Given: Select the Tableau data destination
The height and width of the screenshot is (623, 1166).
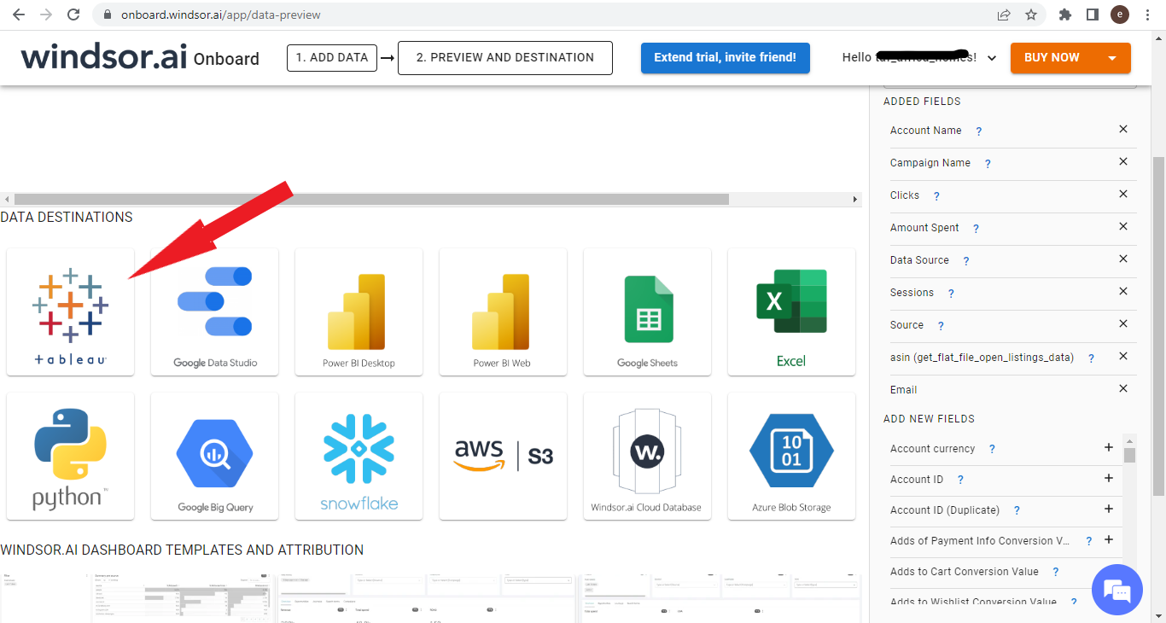Looking at the screenshot, I should (x=70, y=311).
